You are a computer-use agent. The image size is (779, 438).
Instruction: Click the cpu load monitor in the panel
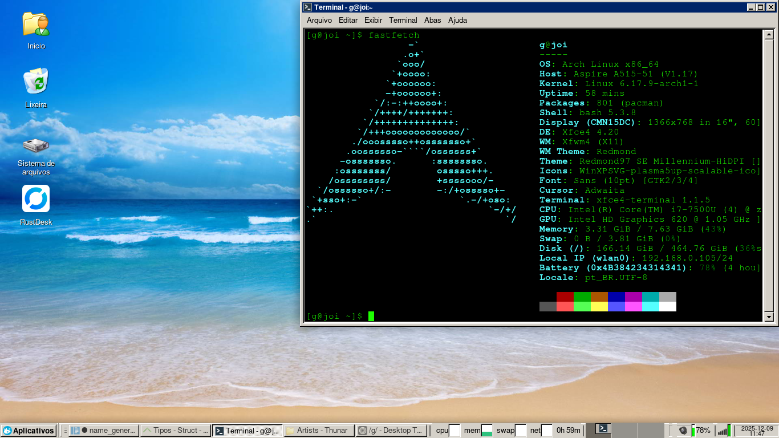454,431
